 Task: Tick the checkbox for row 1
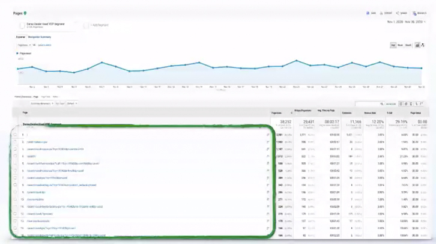[15, 135]
